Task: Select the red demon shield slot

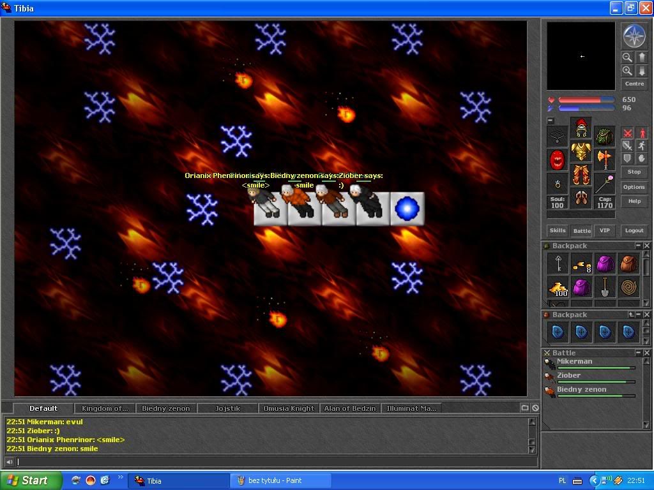Action: coord(557,160)
